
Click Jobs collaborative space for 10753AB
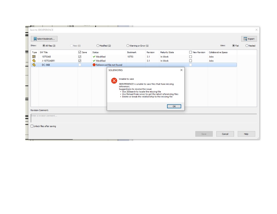(x=211, y=57)
